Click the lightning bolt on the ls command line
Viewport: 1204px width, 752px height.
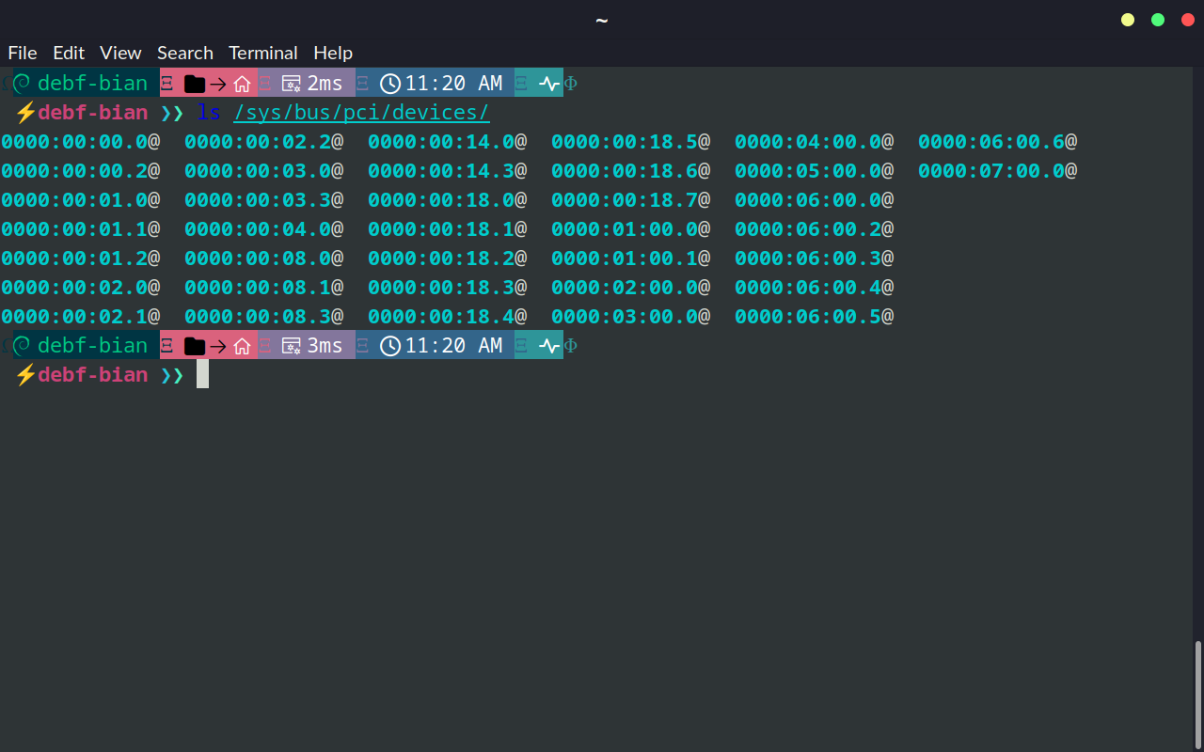point(25,113)
